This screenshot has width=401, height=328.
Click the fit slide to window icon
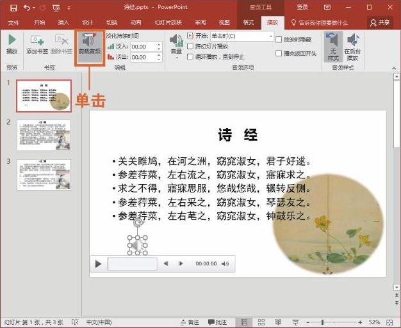click(x=389, y=322)
